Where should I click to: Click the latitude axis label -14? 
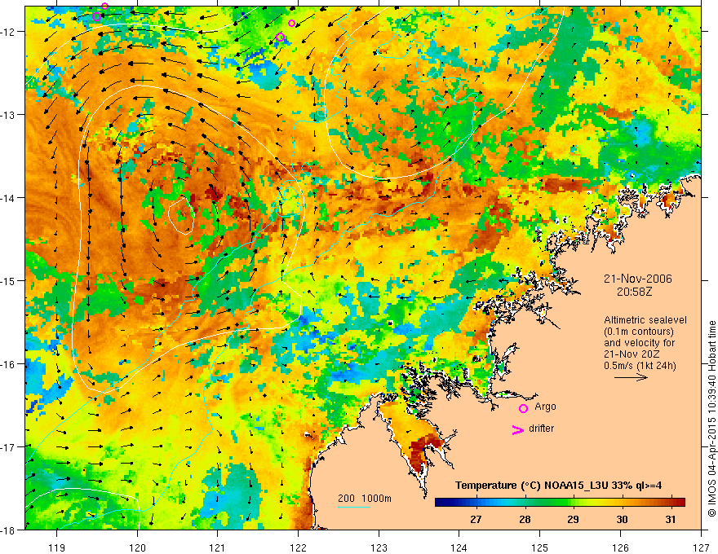click(9, 198)
